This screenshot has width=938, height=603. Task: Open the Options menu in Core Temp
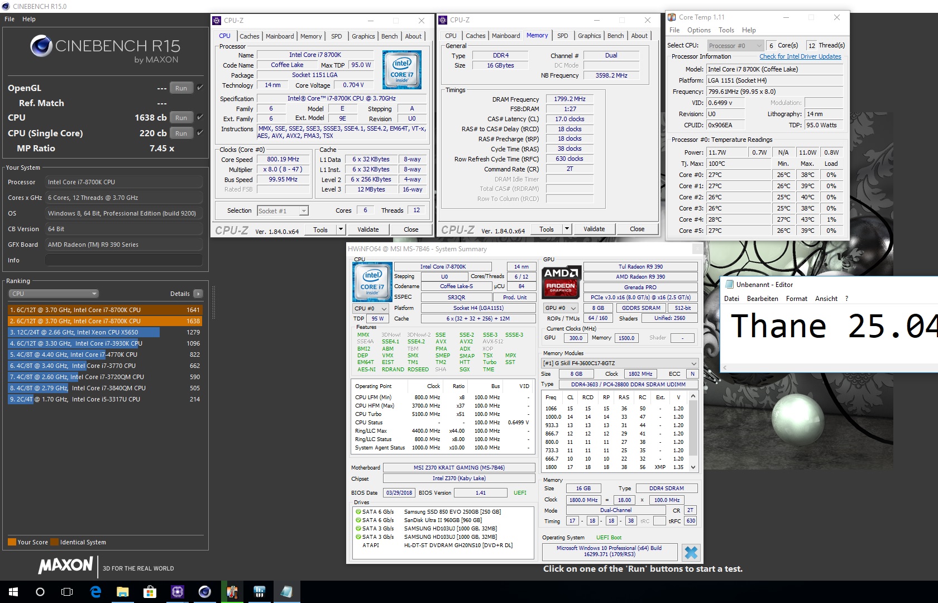coord(699,30)
